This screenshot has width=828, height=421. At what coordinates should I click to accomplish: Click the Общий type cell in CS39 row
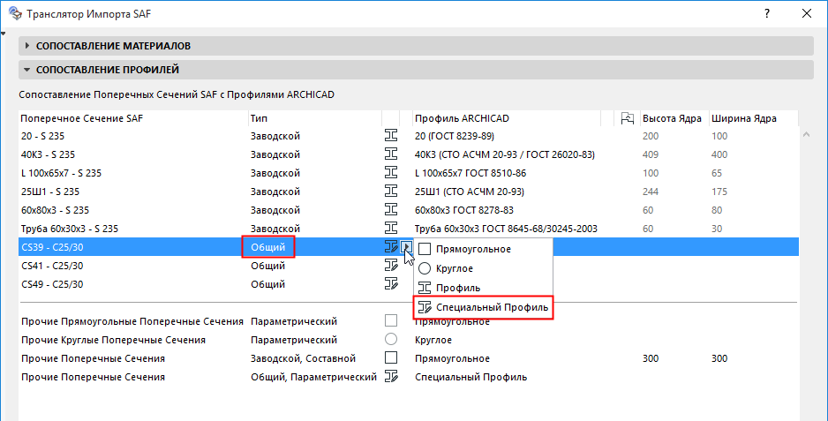coord(267,246)
